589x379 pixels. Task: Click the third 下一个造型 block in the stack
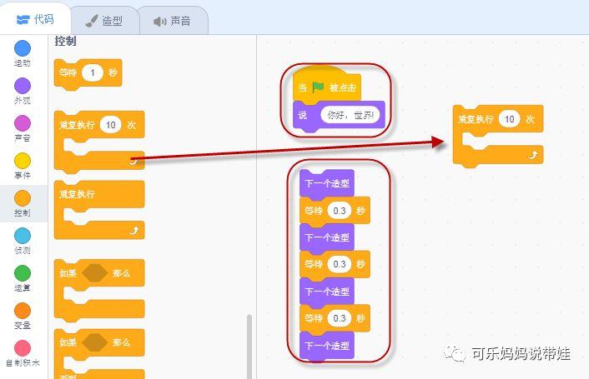pyautogui.click(x=327, y=292)
